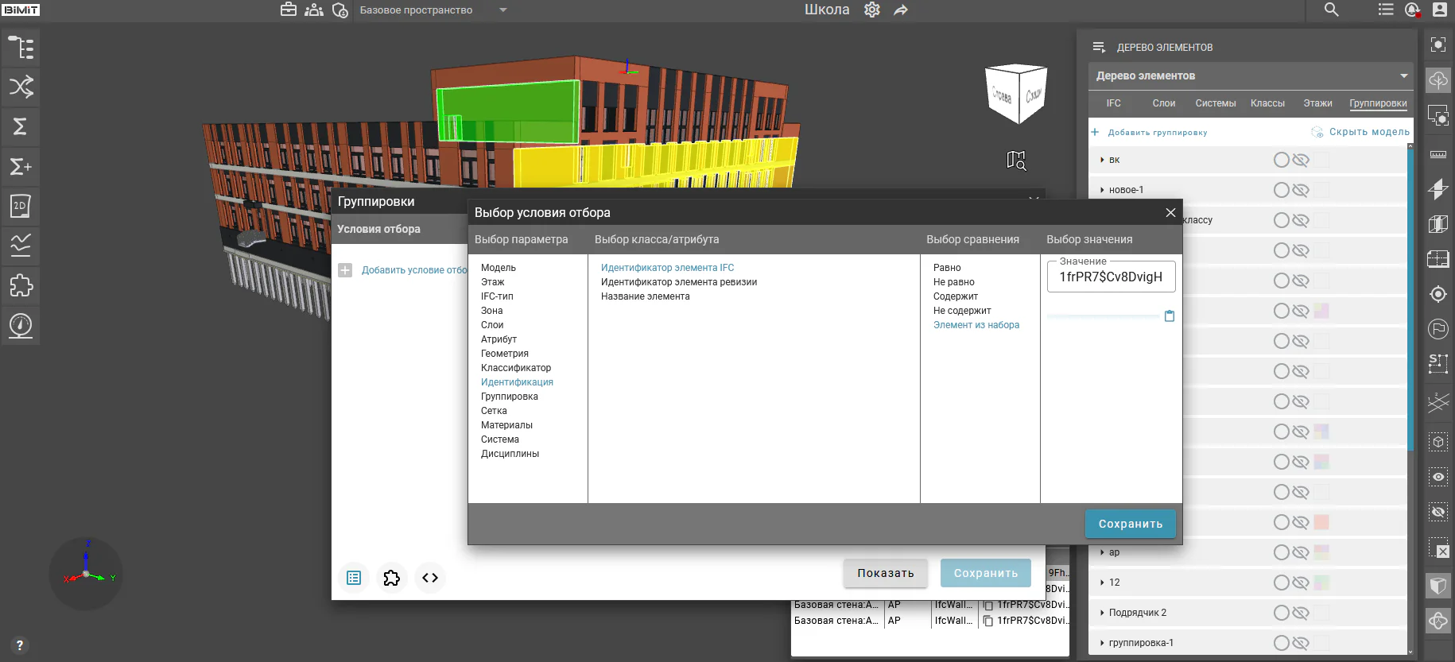Expand the вк grouping tree item
Screen dimensions: 1455x662
coord(1102,160)
